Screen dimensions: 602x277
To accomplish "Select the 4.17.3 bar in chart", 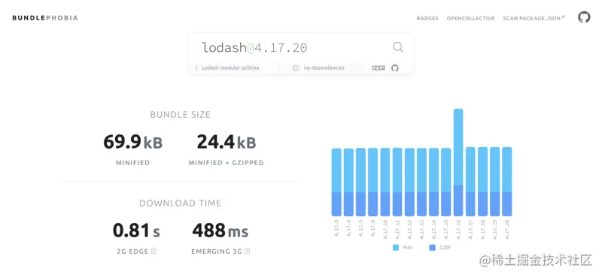I will (x=336, y=182).
